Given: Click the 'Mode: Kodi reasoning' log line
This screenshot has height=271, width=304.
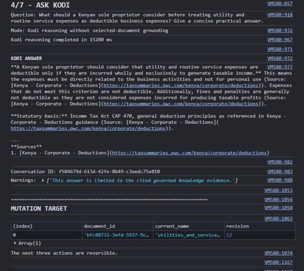Looking at the screenshot, I should pos(89,30).
